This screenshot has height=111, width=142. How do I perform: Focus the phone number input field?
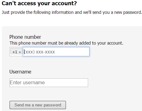coord(56,52)
